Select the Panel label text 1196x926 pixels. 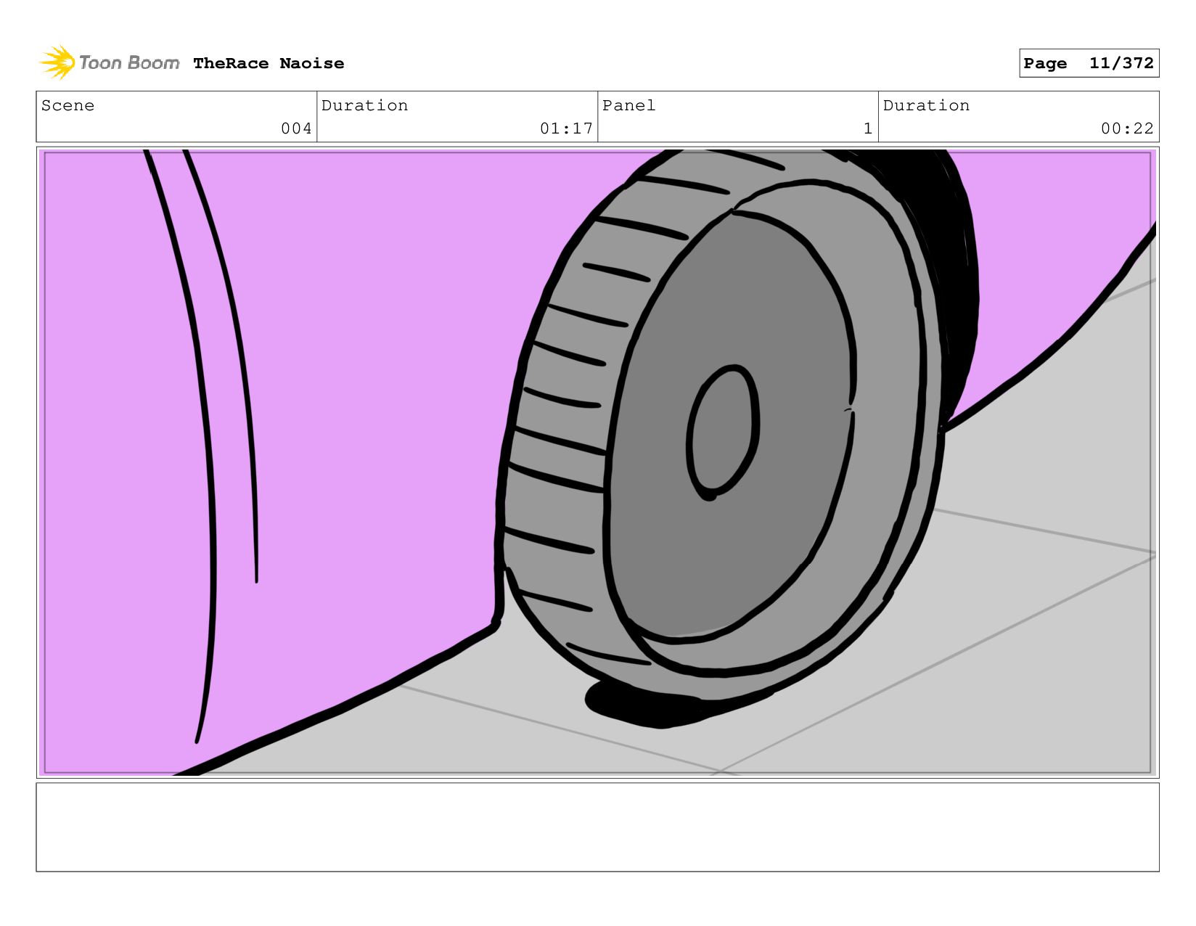[x=628, y=105]
